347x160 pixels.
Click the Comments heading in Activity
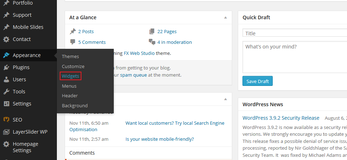[x=82, y=153]
